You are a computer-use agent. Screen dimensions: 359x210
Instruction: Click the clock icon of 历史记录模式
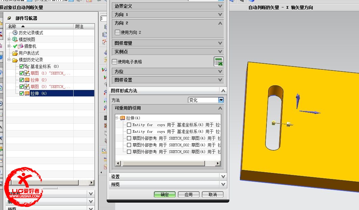[x=15, y=33]
